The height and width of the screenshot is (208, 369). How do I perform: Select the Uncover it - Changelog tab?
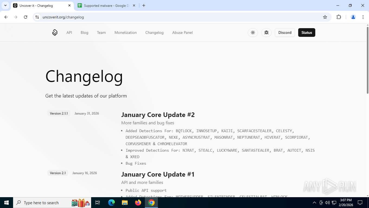point(42,5)
